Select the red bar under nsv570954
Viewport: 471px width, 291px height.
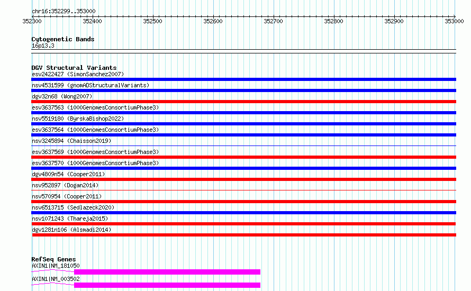(x=243, y=202)
